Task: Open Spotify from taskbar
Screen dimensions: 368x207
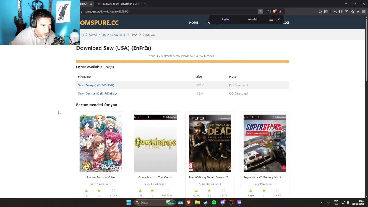Action: 214,202
